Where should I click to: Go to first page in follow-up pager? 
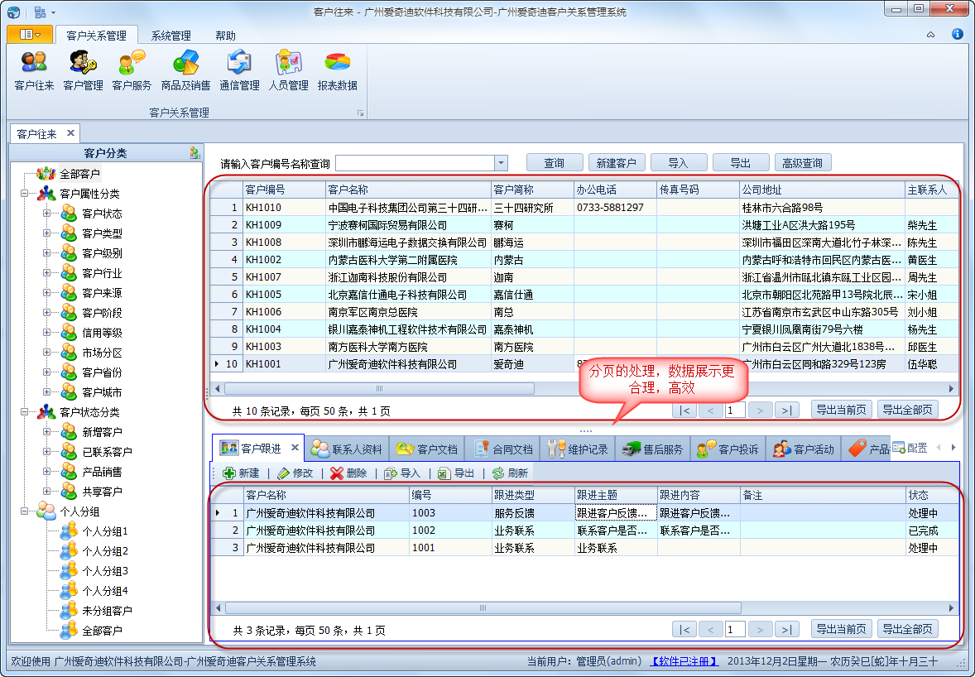(x=684, y=630)
